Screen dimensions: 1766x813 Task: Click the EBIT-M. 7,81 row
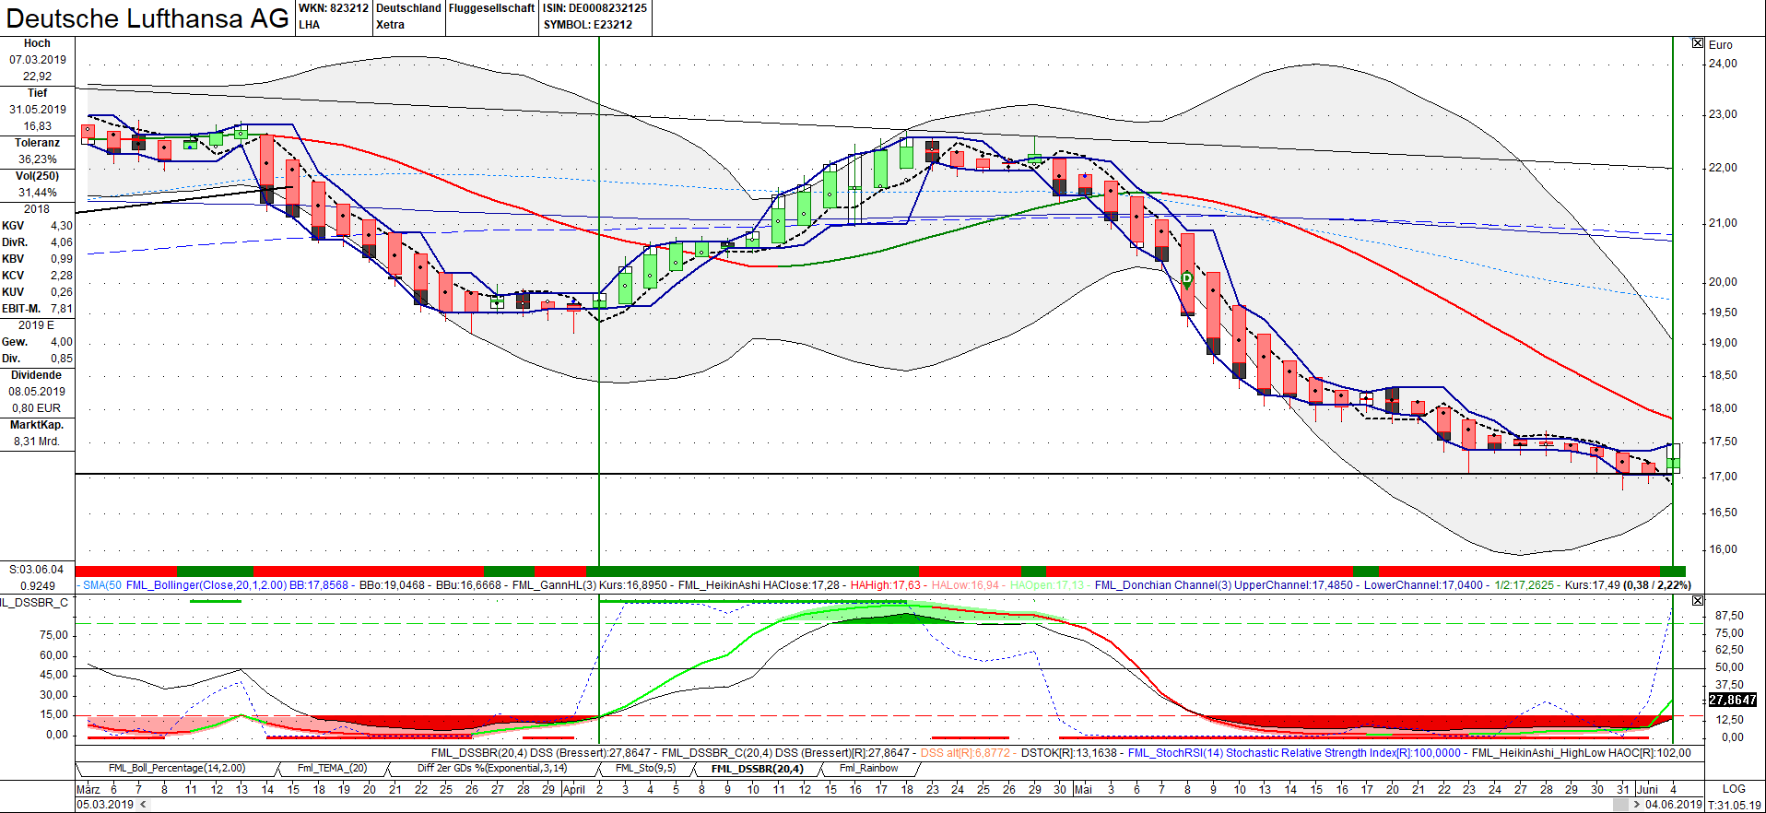coord(38,308)
